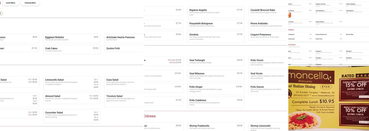Choose the Veal Milanese entree

click(216, 75)
